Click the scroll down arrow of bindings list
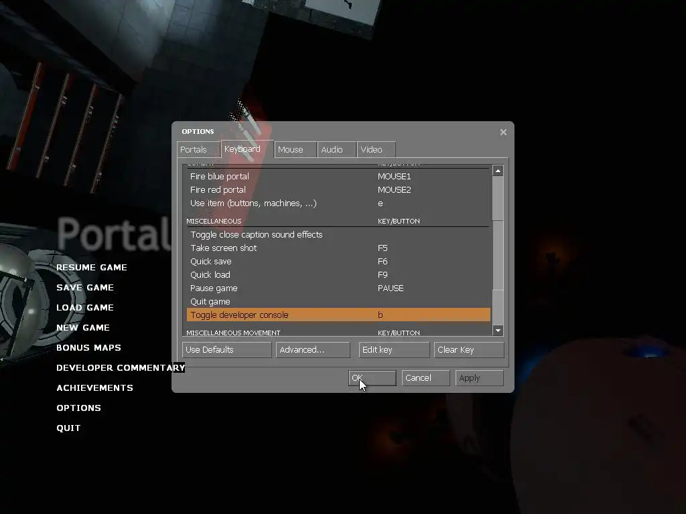Viewport: 686px width, 514px height. coord(498,331)
